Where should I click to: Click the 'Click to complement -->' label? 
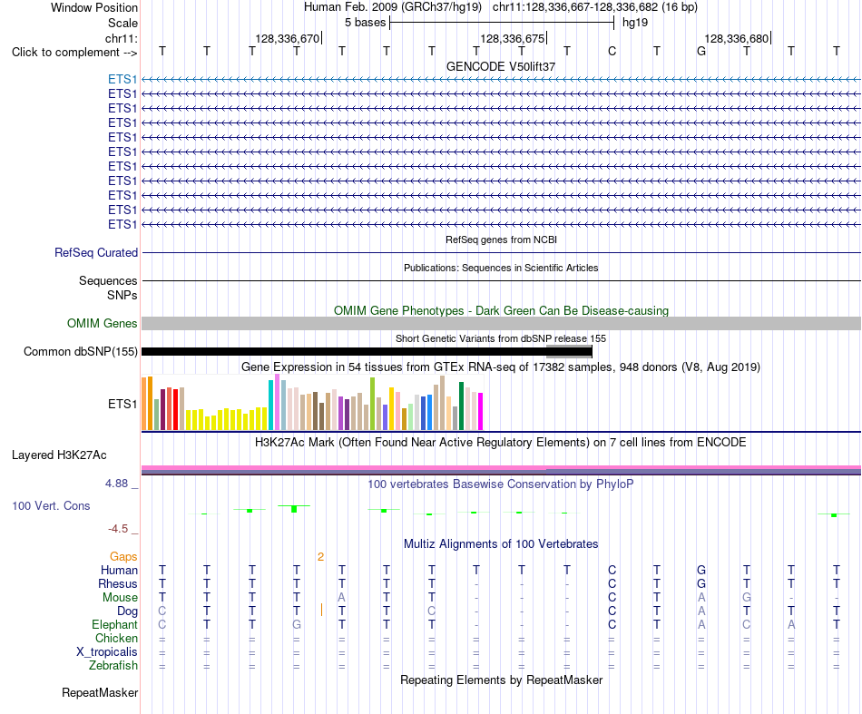74,53
